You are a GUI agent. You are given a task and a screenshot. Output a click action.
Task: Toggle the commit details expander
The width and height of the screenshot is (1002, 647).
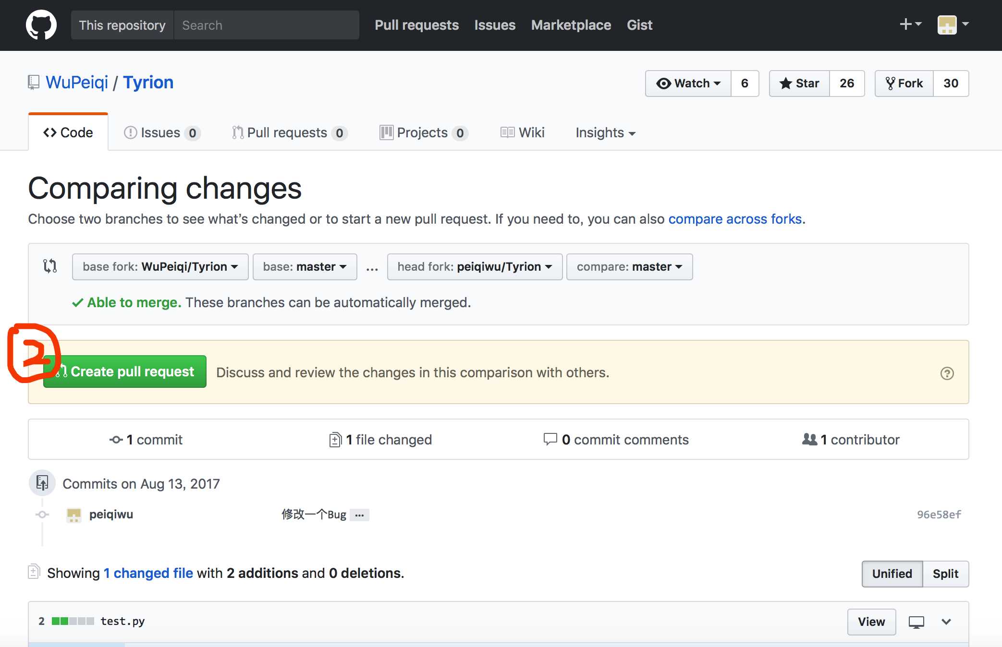click(360, 515)
